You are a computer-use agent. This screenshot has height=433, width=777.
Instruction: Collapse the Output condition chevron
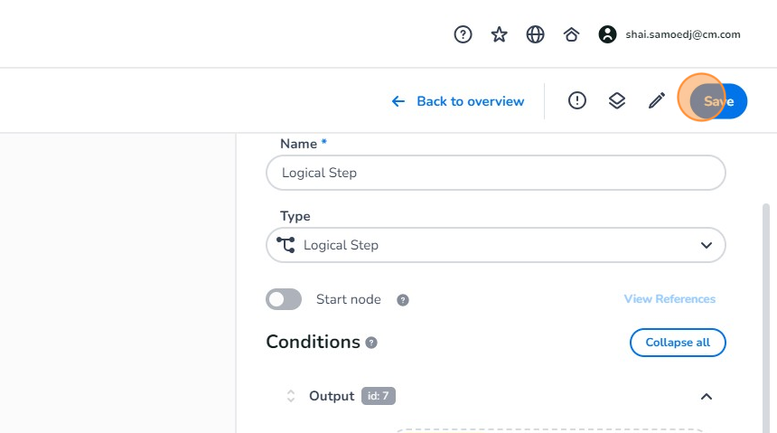coord(707,396)
